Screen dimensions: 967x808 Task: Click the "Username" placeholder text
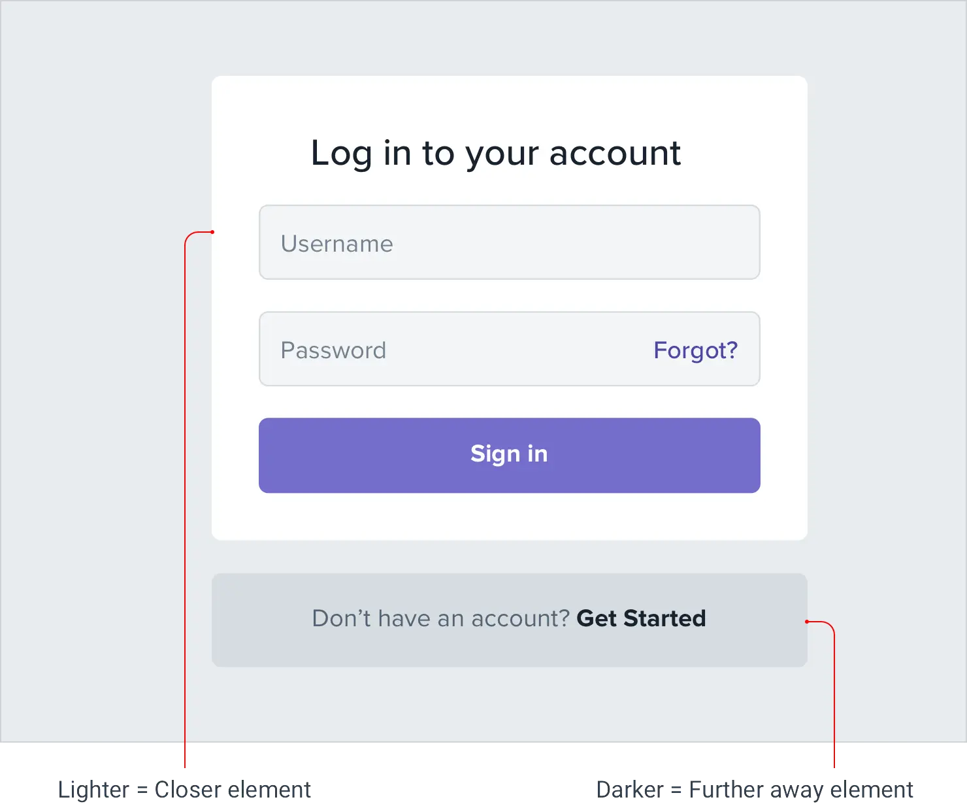[336, 244]
